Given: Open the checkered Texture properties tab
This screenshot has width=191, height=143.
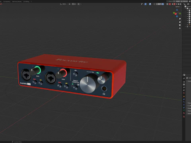Looking at the screenshot, I should pyautogui.click(x=184, y=116).
